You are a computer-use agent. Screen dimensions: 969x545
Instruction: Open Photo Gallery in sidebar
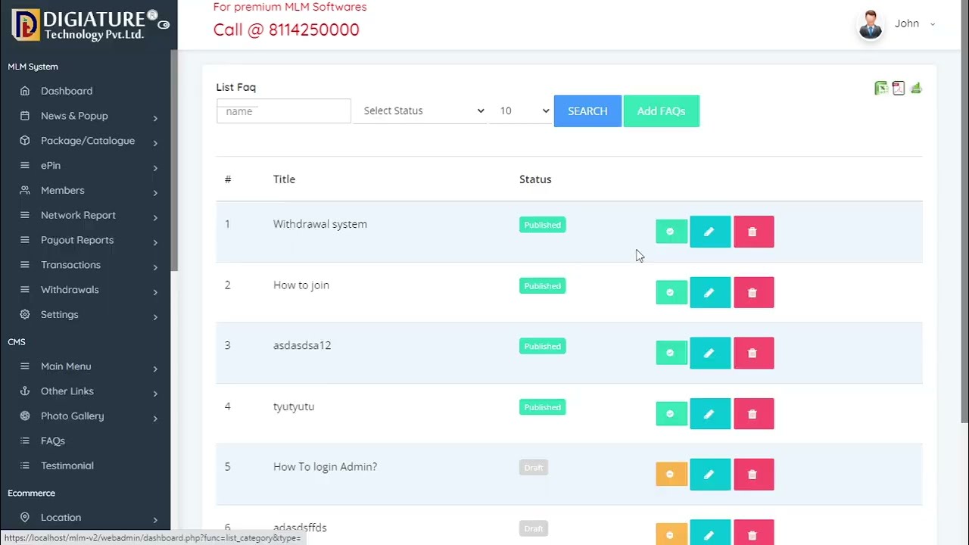73,416
